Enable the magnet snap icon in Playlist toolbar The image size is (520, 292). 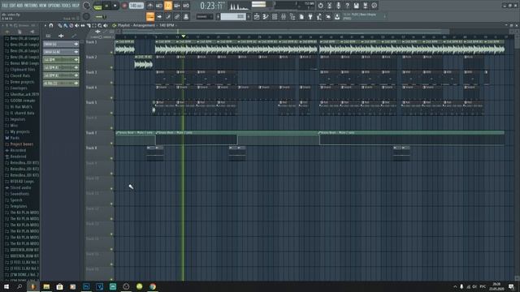coord(51,25)
